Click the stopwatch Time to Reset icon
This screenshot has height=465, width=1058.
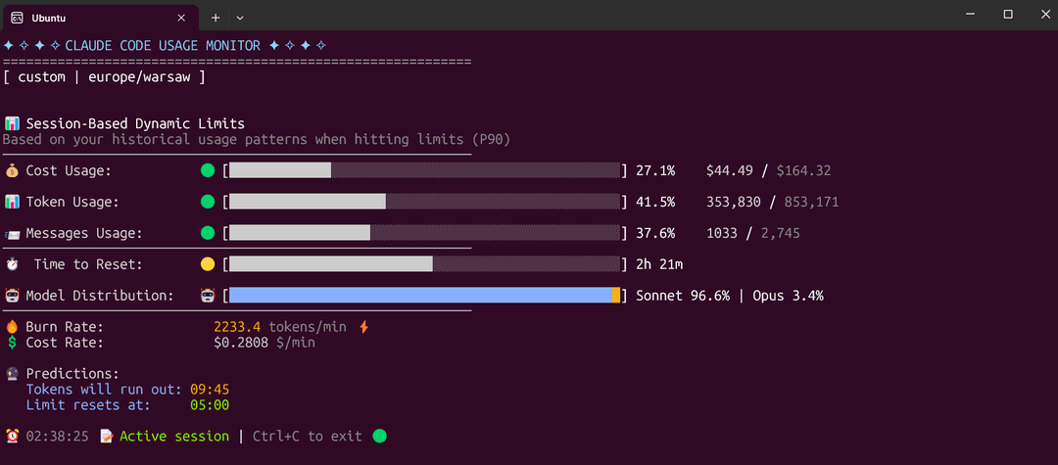click(x=12, y=264)
